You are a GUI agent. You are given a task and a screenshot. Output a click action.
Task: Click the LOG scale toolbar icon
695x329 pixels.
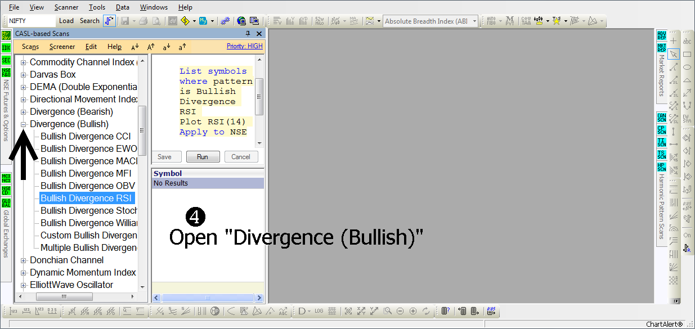pyautogui.click(x=319, y=311)
